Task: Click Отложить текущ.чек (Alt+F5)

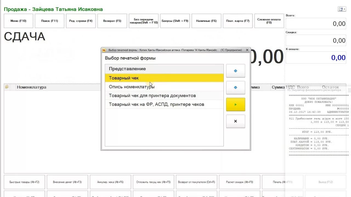Action: click(154, 182)
